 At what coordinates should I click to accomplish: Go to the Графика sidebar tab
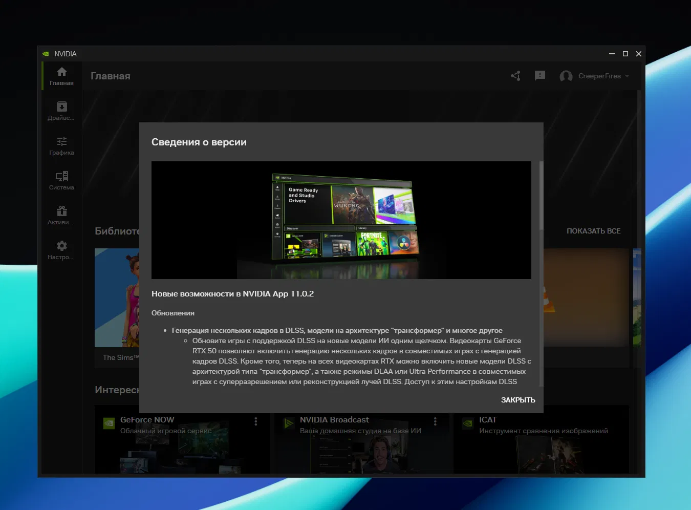coord(61,146)
